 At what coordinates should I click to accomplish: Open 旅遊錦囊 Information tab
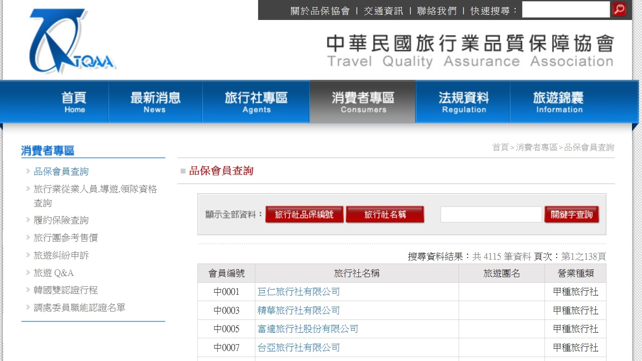pyautogui.click(x=558, y=102)
